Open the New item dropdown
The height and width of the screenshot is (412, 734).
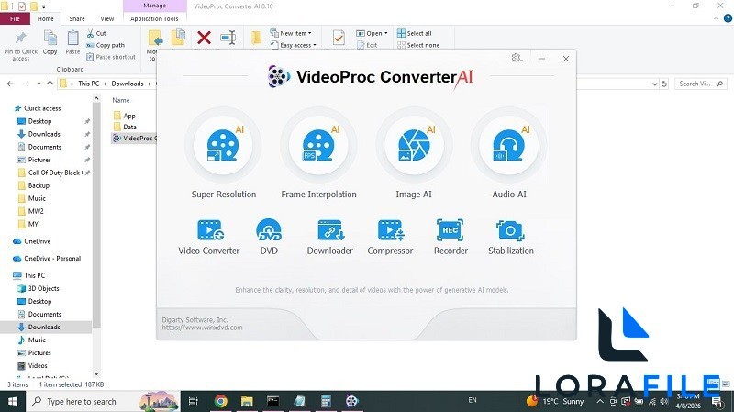click(x=291, y=33)
